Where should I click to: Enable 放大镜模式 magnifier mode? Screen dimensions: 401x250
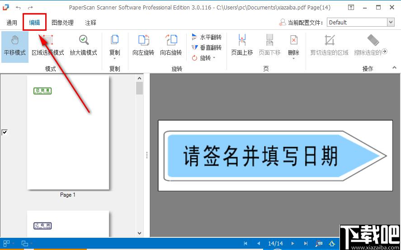(x=83, y=46)
